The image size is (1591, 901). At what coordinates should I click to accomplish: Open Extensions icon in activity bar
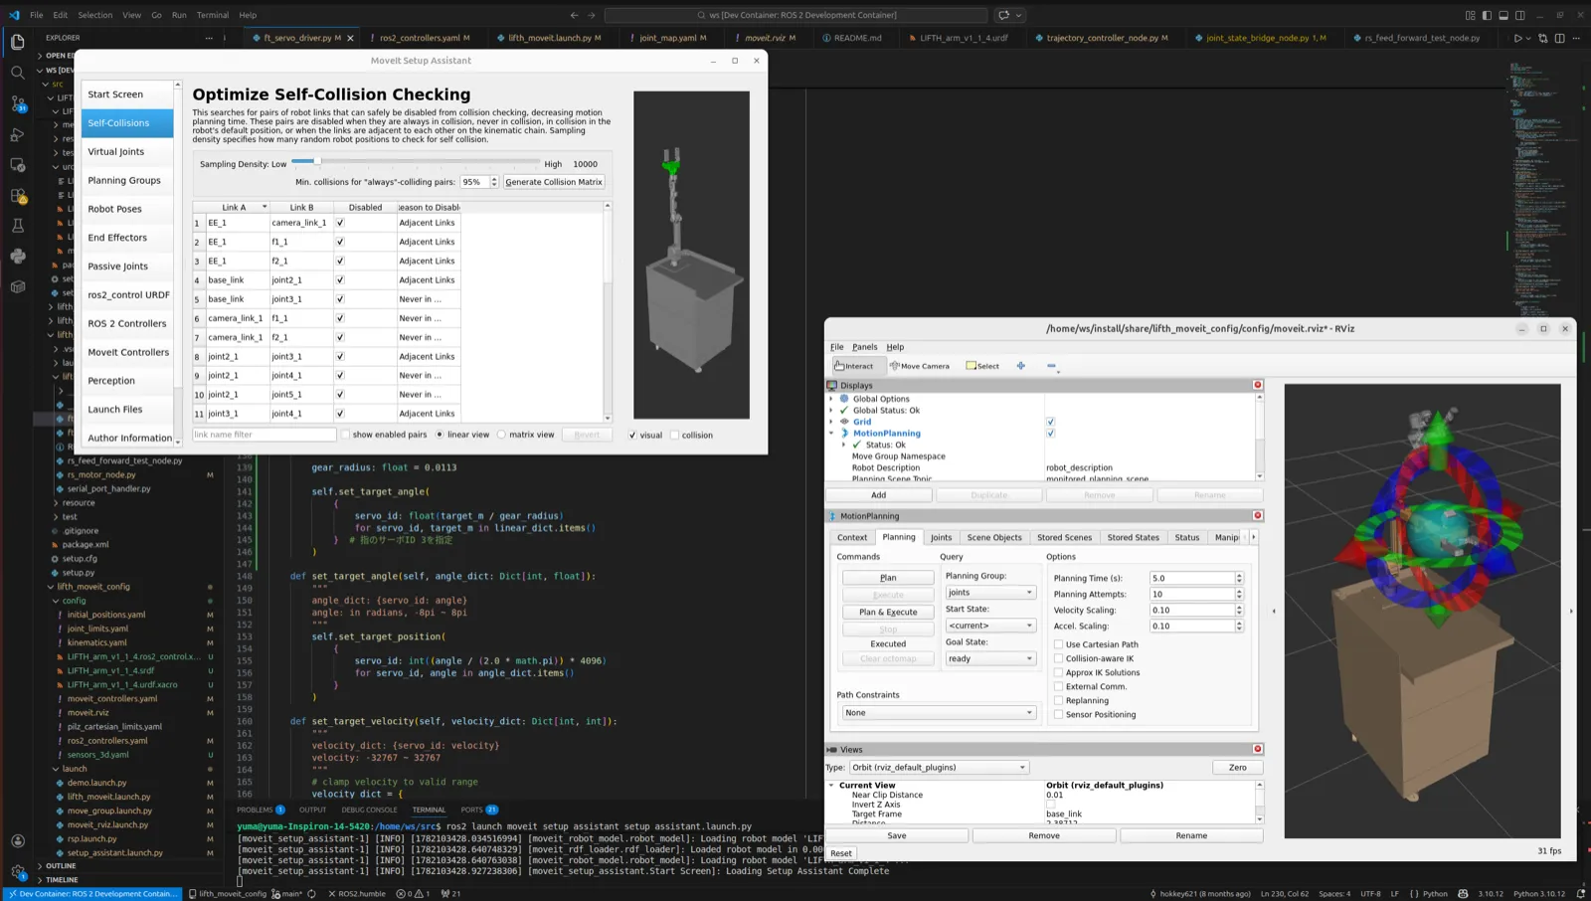pos(17,196)
